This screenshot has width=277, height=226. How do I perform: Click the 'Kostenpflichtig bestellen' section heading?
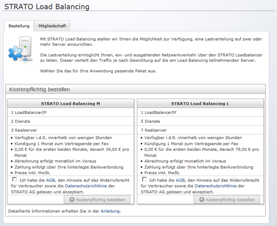tap(39, 89)
